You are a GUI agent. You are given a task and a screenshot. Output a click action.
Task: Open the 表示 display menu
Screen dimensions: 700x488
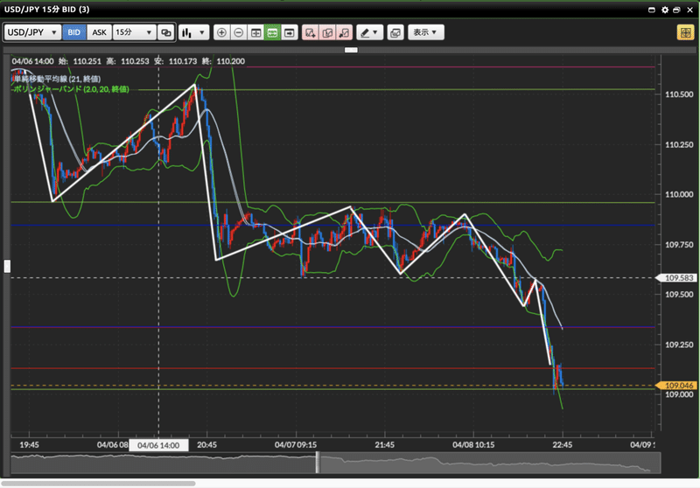tap(426, 32)
